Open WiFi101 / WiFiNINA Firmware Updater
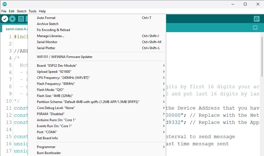This screenshot has width=264, height=156. 65,57
